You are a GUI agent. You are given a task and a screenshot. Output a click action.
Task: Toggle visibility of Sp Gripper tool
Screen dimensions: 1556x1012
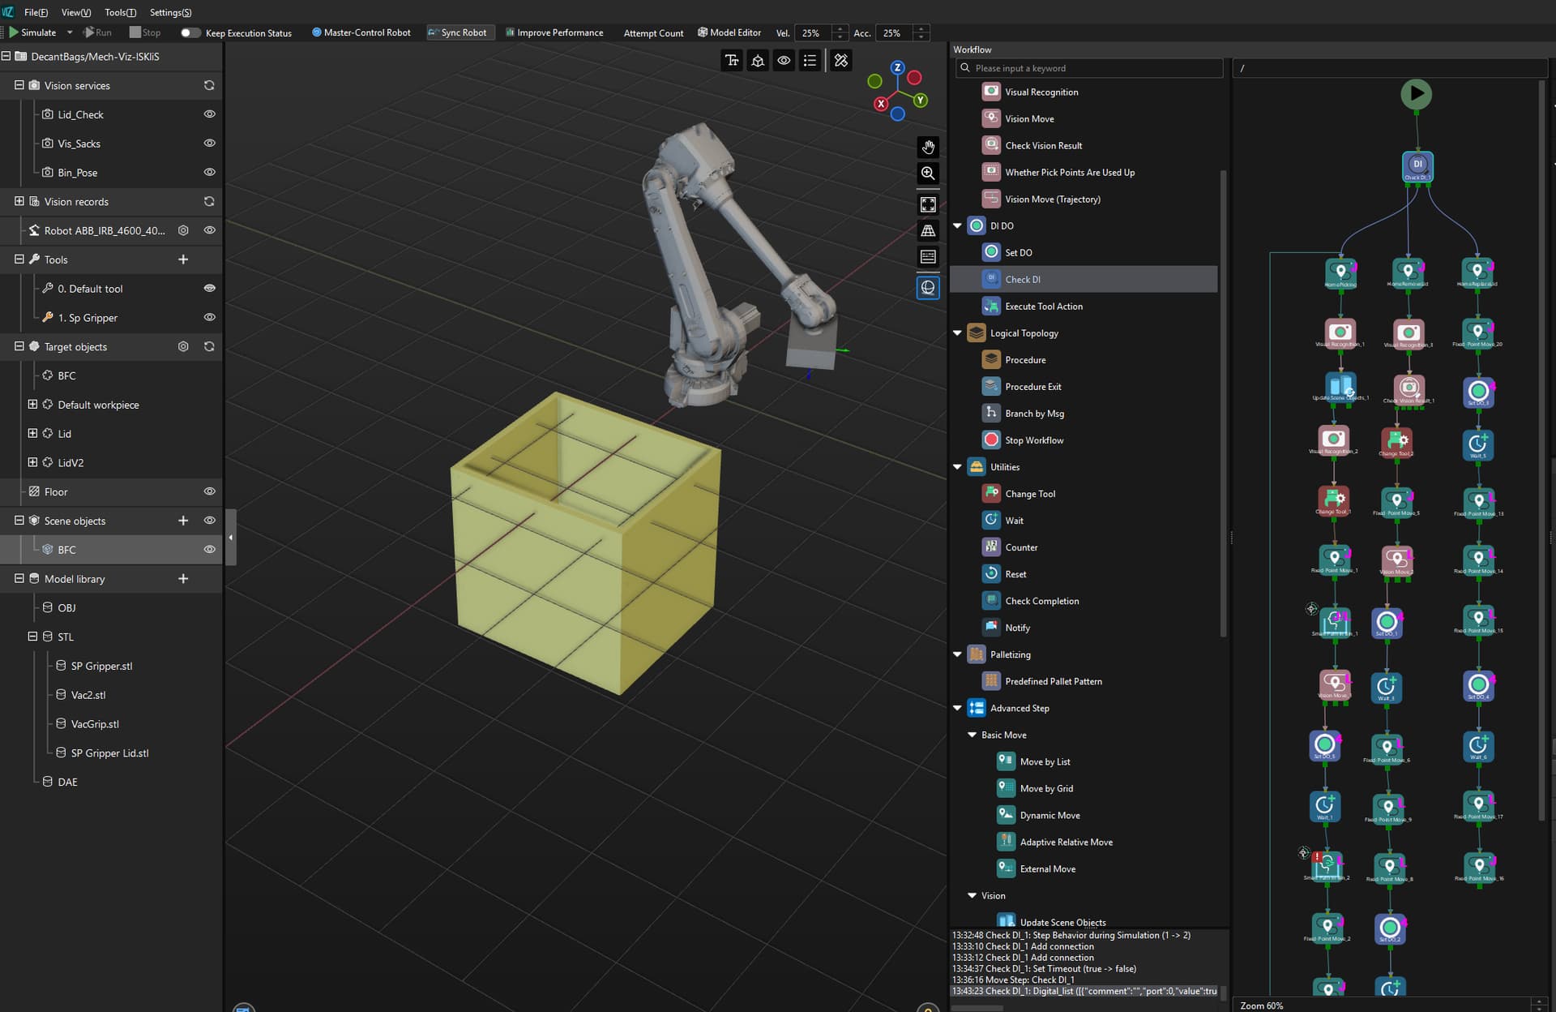tap(209, 317)
